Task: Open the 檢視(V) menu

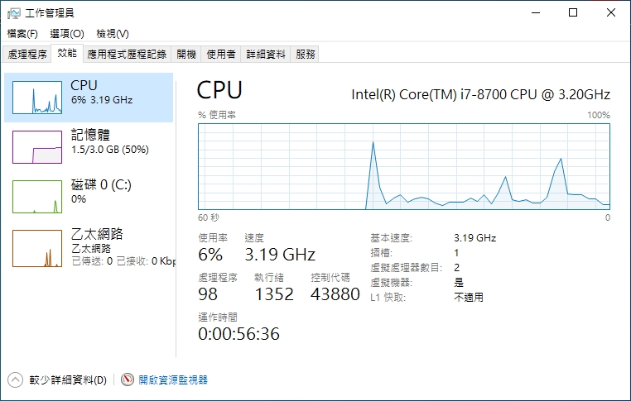Action: 113,34
